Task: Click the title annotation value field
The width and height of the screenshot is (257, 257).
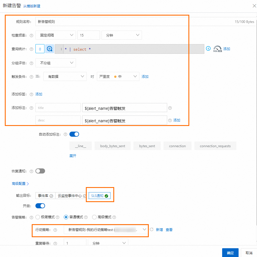Action: [125, 108]
